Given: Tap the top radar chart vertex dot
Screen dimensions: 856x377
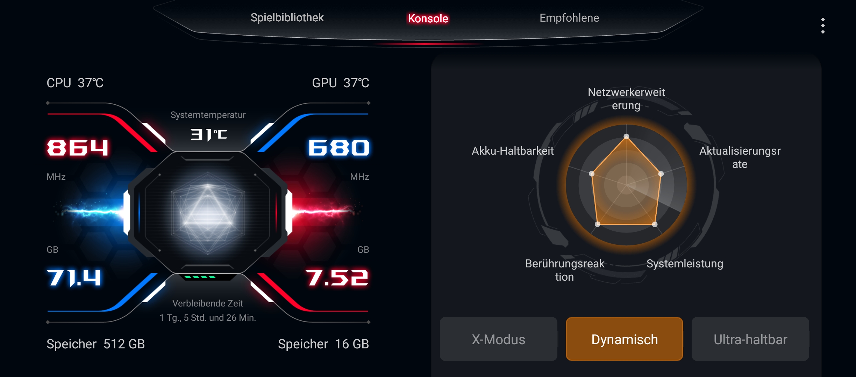Looking at the screenshot, I should tap(626, 136).
